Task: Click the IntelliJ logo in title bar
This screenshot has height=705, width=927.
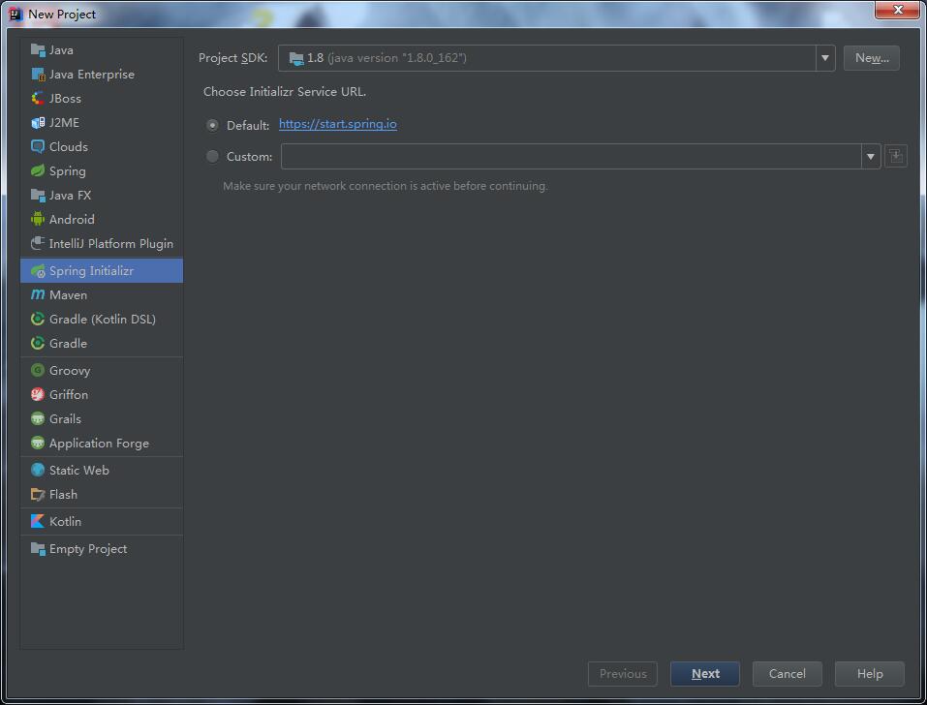Action: (15, 14)
